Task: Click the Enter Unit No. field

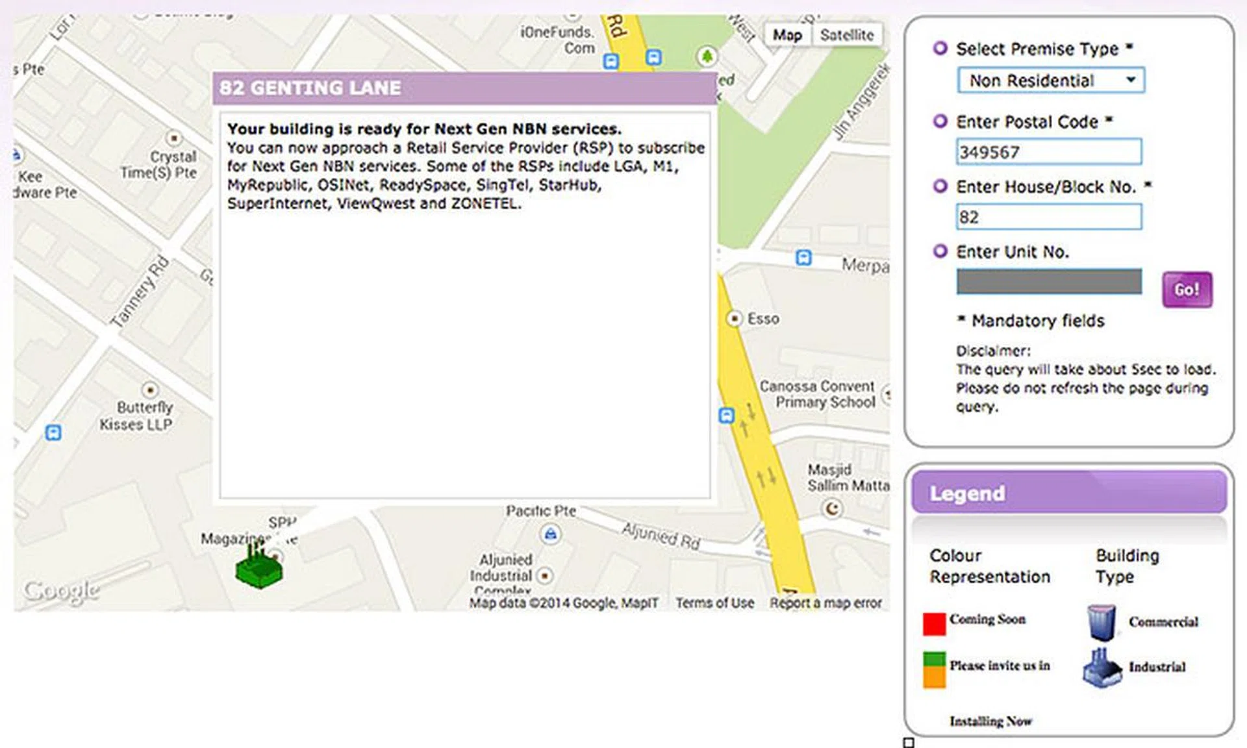Action: tap(1048, 282)
